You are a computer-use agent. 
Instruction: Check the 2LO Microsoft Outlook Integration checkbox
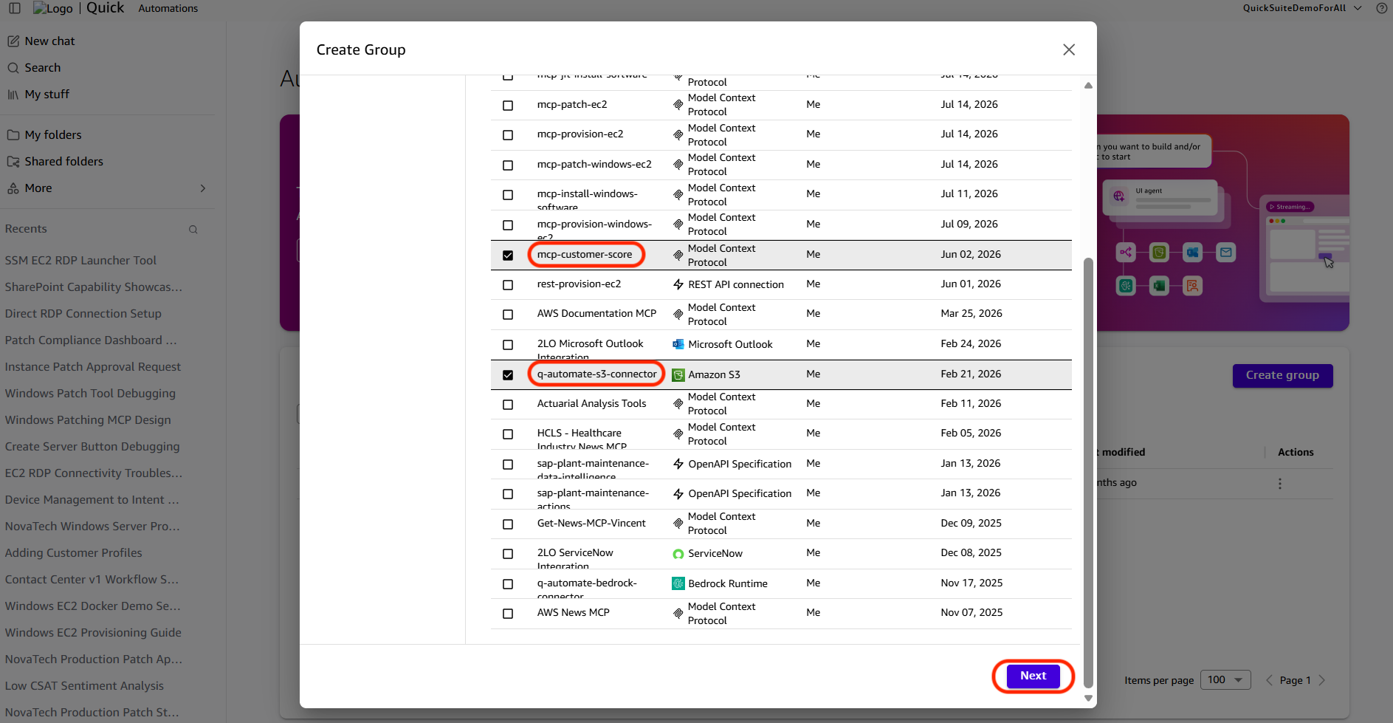(x=508, y=345)
